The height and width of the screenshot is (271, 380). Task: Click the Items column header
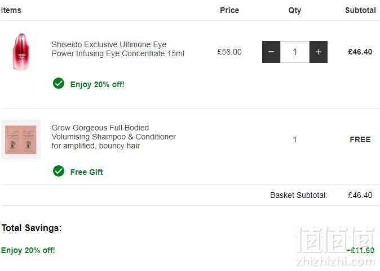coord(11,10)
